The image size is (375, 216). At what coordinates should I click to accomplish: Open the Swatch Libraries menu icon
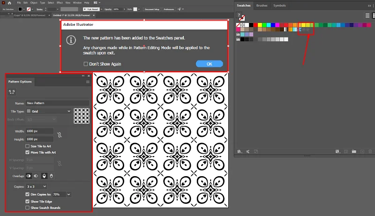240,151
